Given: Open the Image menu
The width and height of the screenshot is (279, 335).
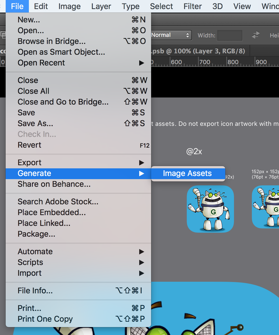Looking at the screenshot, I should click(x=70, y=6).
